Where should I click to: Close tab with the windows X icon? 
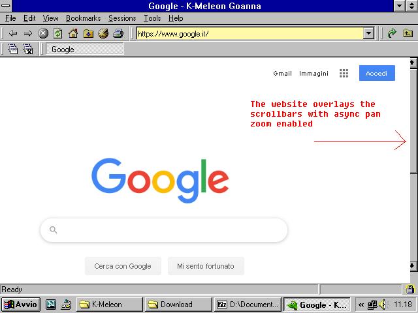(27, 49)
